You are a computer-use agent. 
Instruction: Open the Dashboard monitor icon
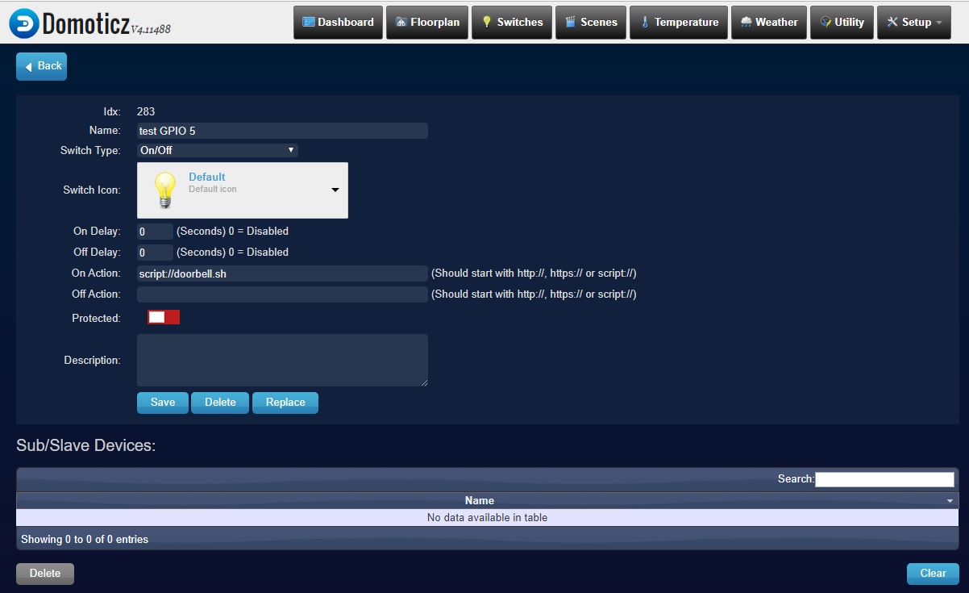[308, 23]
